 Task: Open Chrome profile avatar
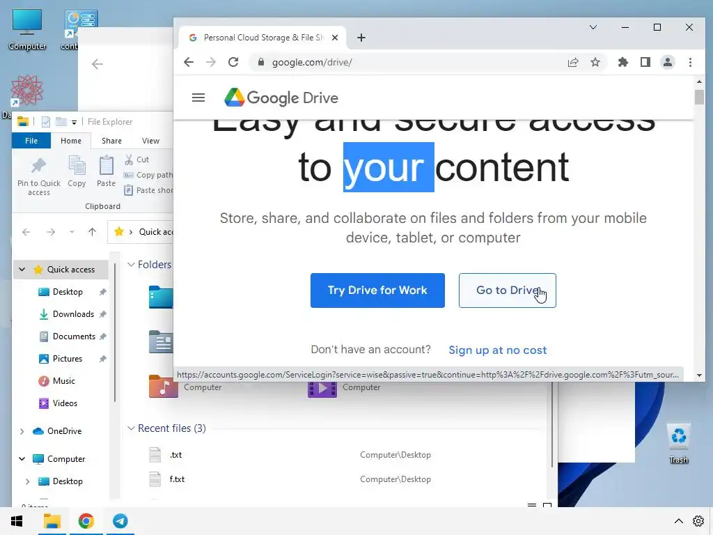click(x=668, y=62)
